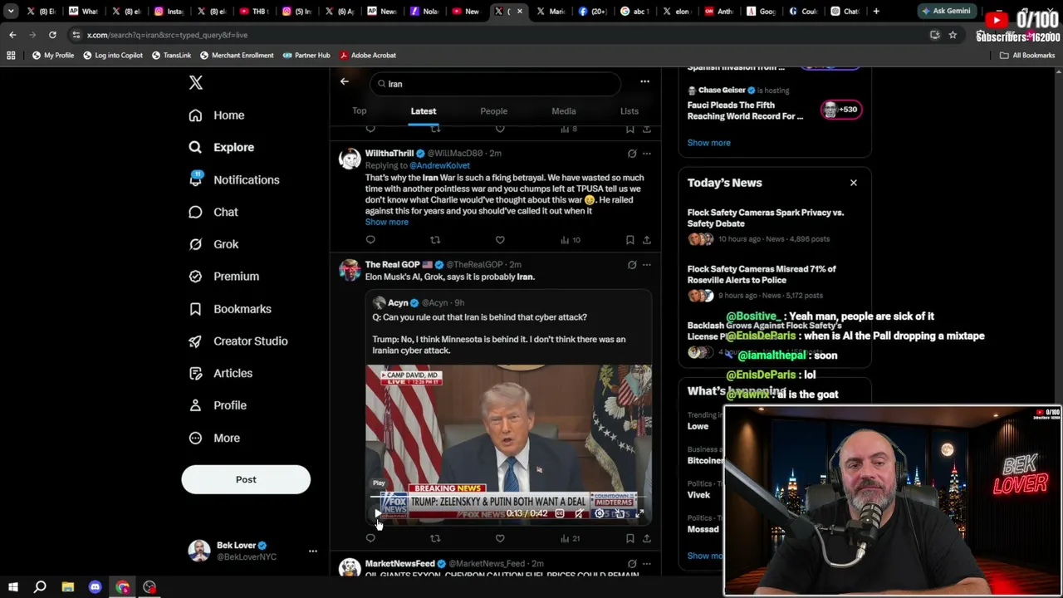Image resolution: width=1063 pixels, height=598 pixels.
Task: Open more options on MarketNewsFeed post
Action: coord(647,564)
